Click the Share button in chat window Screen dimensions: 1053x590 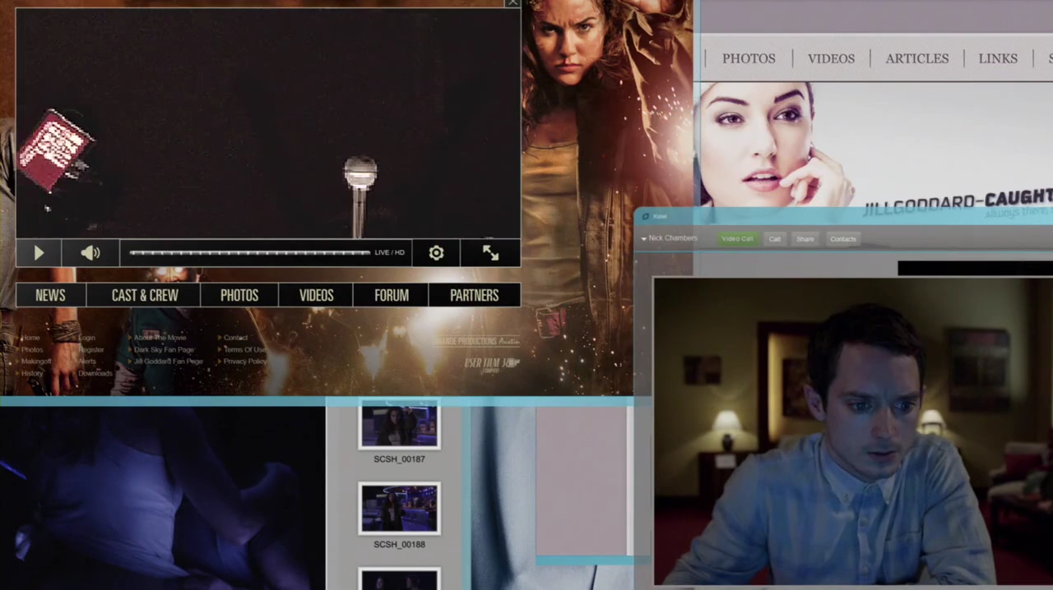pyautogui.click(x=805, y=239)
